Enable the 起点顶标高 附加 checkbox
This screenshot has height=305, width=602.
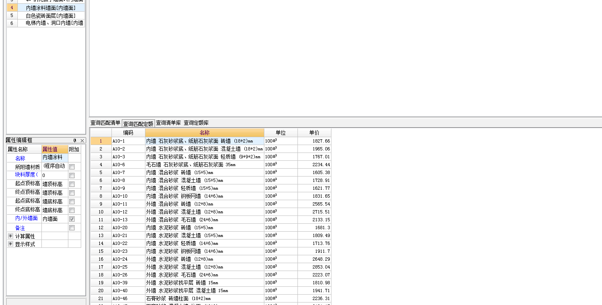point(72,184)
